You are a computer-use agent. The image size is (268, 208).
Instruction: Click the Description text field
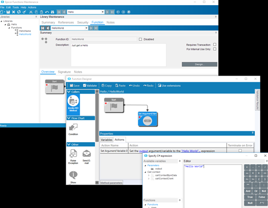118,55
